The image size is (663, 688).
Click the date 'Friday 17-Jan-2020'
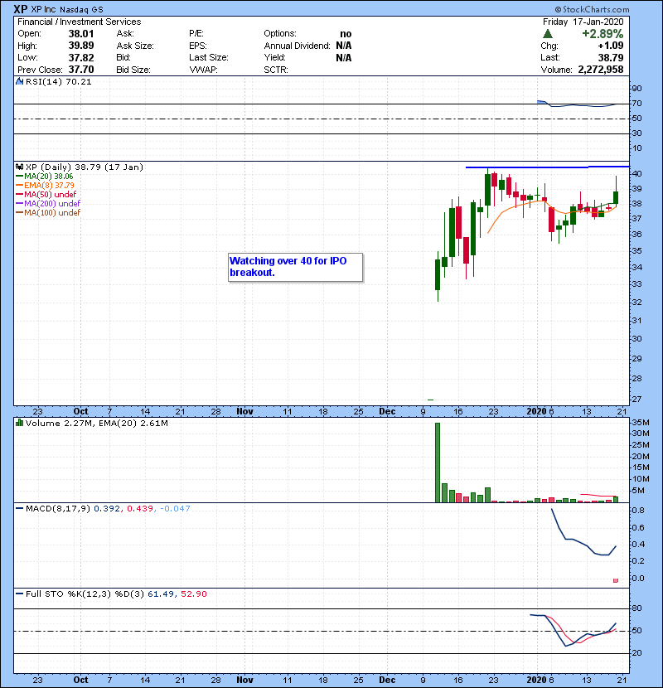(583, 22)
